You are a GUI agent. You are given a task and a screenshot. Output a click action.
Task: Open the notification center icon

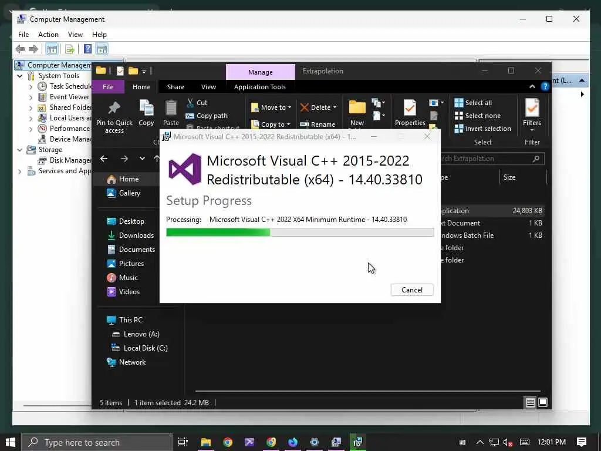(582, 442)
